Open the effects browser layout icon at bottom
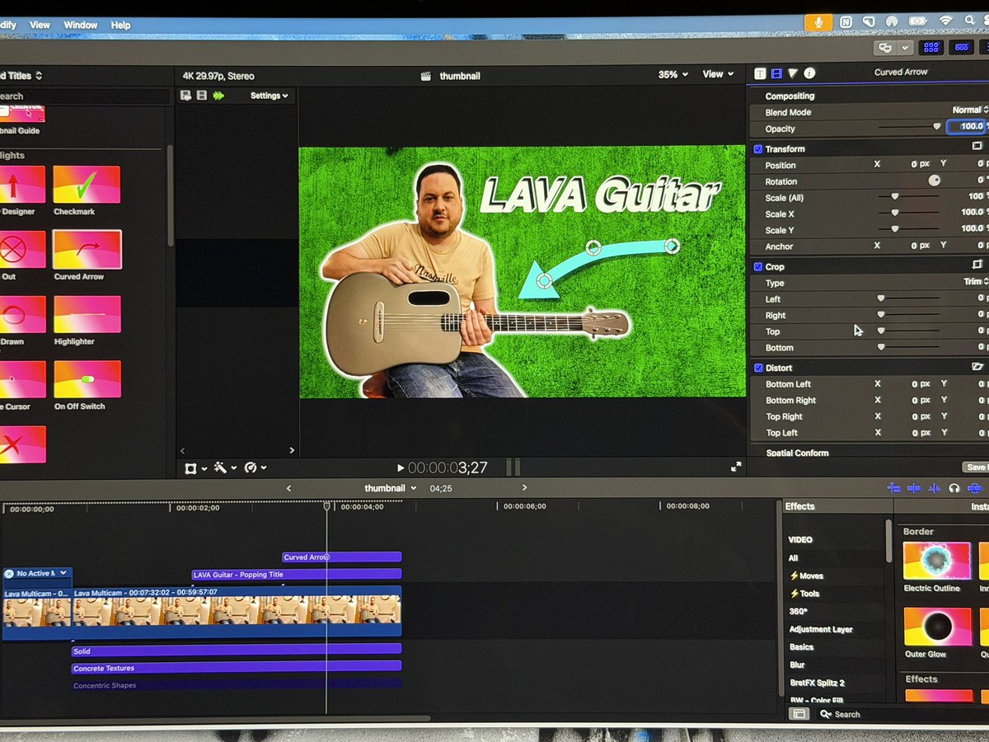The height and width of the screenshot is (742, 989). [x=799, y=714]
